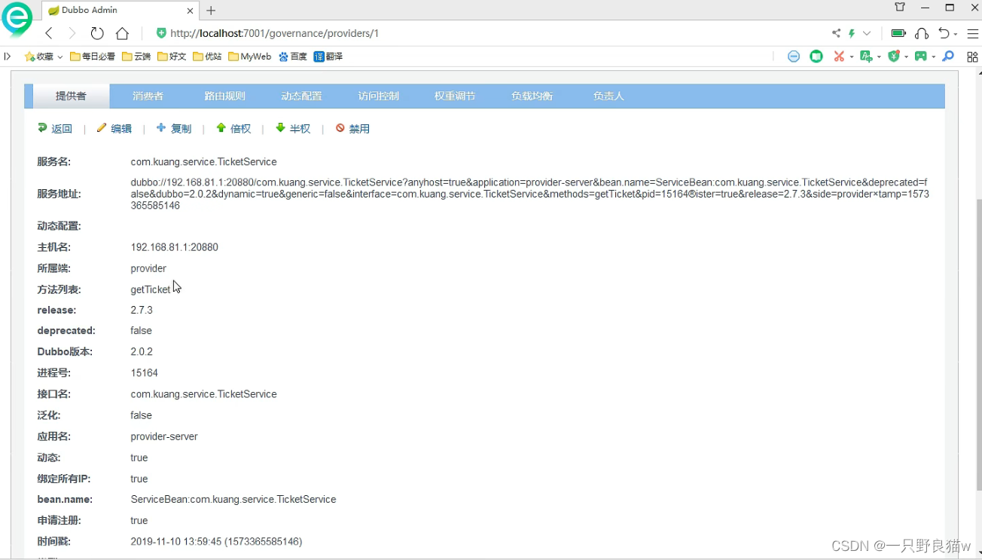Click the undo closed tab arrow
The image size is (982, 560).
pos(944,33)
